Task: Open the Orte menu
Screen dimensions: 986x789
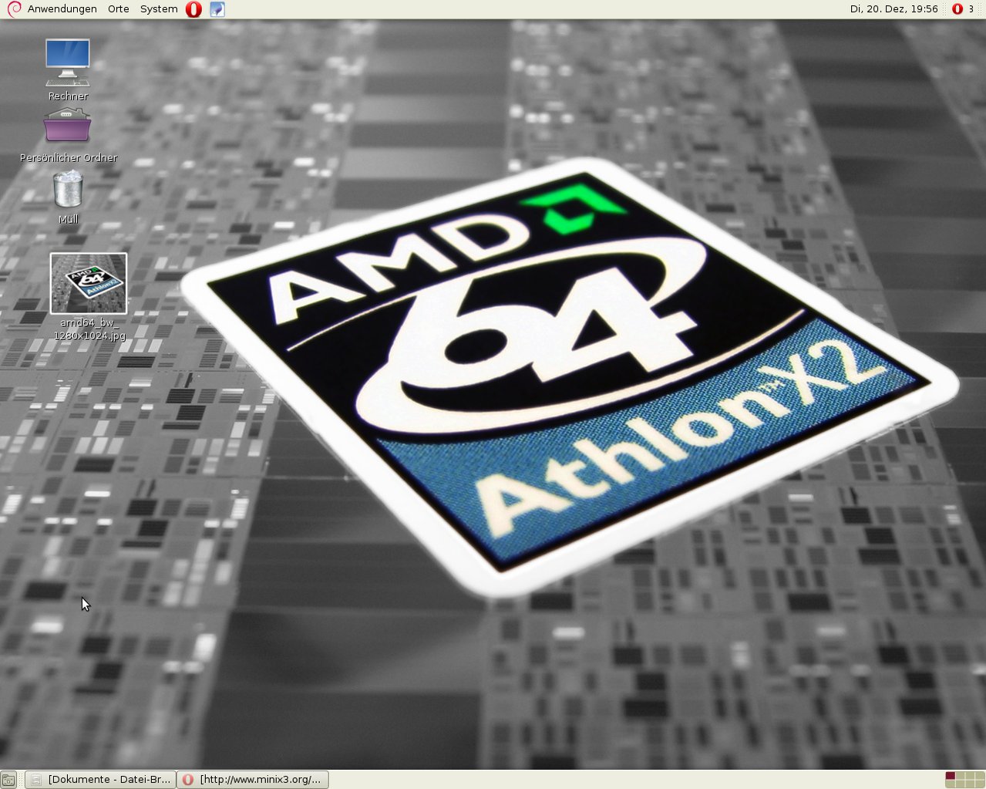Action: (118, 9)
